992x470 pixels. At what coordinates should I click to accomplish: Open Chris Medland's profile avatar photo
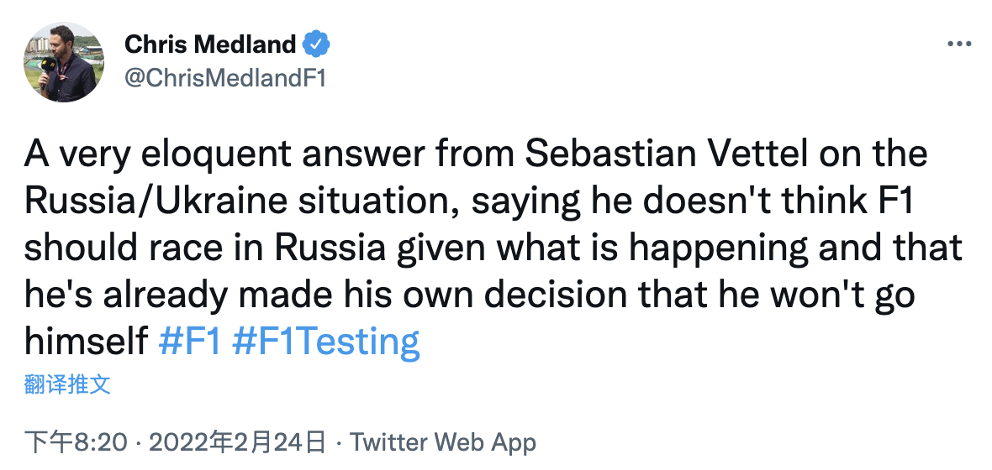coord(63,63)
